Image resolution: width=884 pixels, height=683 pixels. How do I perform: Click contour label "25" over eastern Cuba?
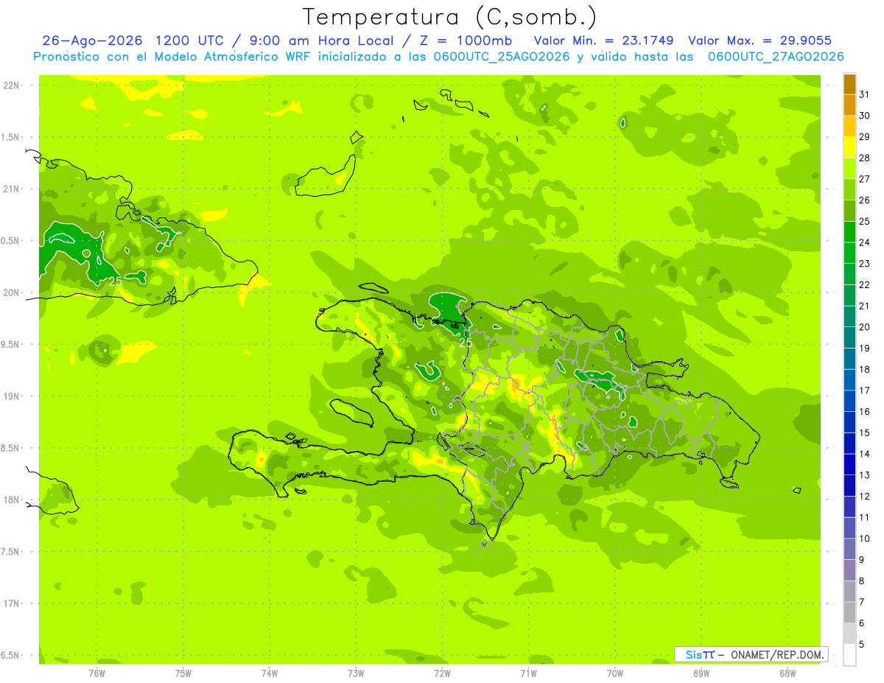pos(116,281)
